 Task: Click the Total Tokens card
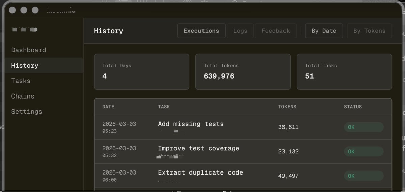click(x=243, y=72)
